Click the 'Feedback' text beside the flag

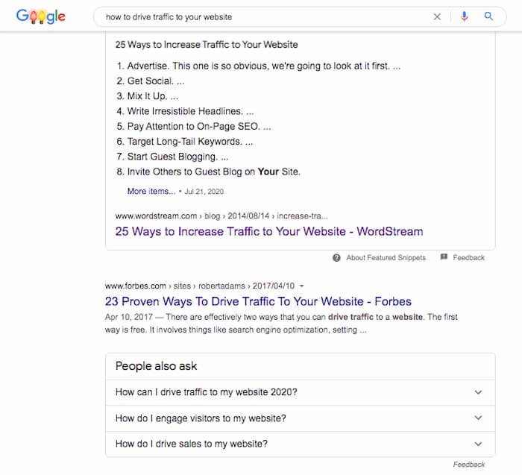pos(469,258)
